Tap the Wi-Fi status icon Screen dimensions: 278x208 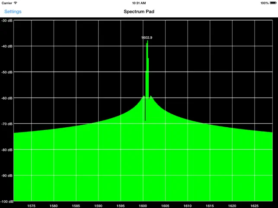click(16, 3)
